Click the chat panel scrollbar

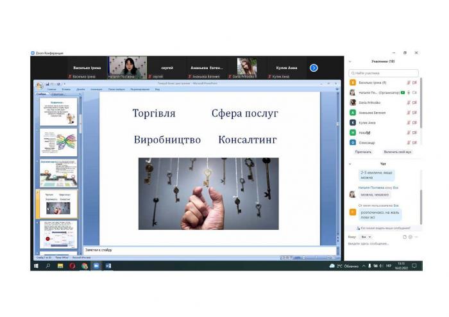(421, 207)
